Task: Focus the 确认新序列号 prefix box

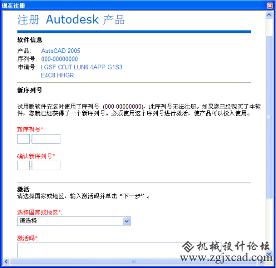Action: click(x=23, y=165)
